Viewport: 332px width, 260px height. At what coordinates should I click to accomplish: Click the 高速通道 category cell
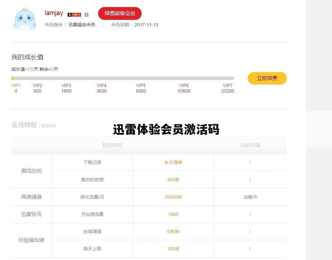(x=31, y=197)
